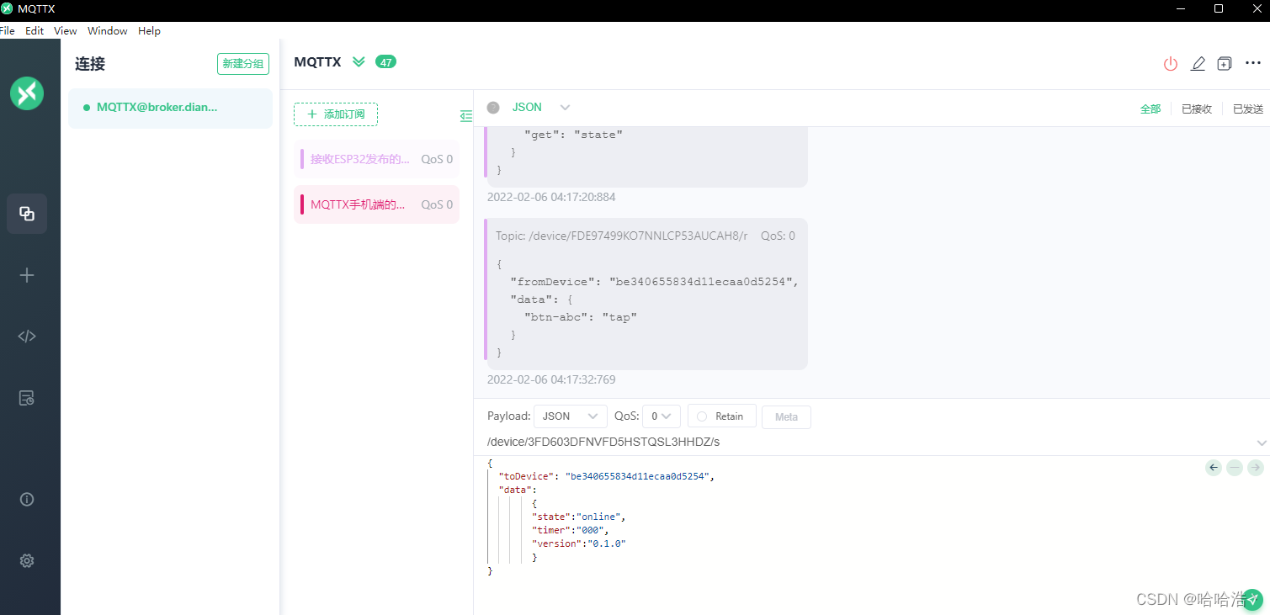The height and width of the screenshot is (615, 1270).
Task: Click the plus icon for new connection
Action: coord(27,275)
